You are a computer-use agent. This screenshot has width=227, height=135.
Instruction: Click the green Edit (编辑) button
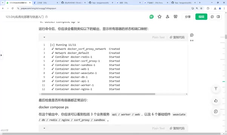[201, 17]
